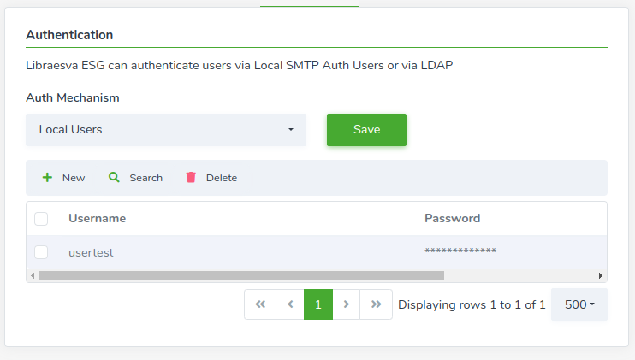This screenshot has width=635, height=360.
Task: Go to previous page chevron
Action: [x=290, y=304]
